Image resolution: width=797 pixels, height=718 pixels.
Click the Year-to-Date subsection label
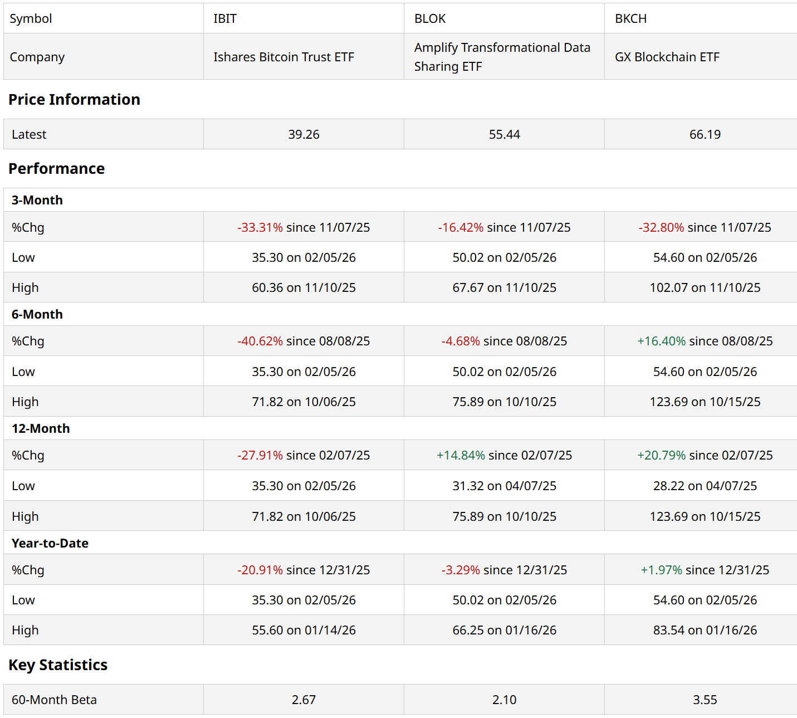point(50,543)
